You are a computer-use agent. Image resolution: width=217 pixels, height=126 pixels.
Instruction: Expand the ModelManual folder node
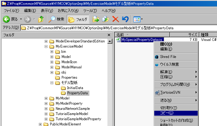52,67
